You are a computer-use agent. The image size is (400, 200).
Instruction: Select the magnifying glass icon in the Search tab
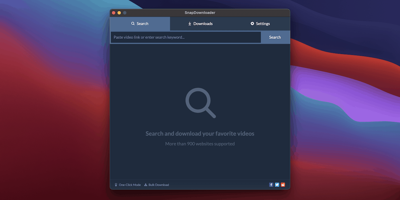point(132,23)
